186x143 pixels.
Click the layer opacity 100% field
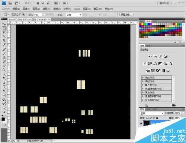pyautogui.click(x=177, y=113)
